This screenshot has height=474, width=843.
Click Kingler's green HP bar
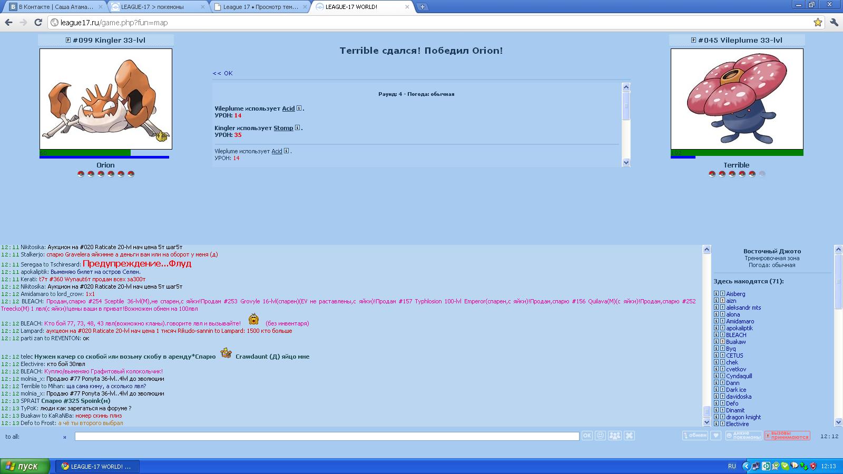tap(85, 153)
